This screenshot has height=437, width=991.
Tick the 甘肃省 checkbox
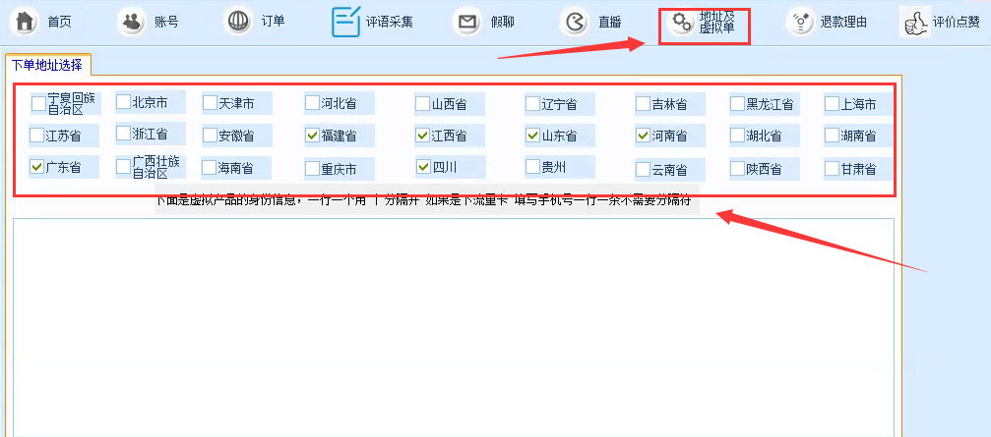832,168
